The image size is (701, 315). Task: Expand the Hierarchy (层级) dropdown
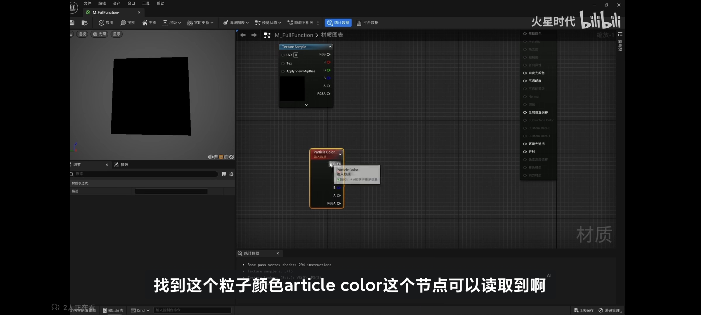coord(171,23)
